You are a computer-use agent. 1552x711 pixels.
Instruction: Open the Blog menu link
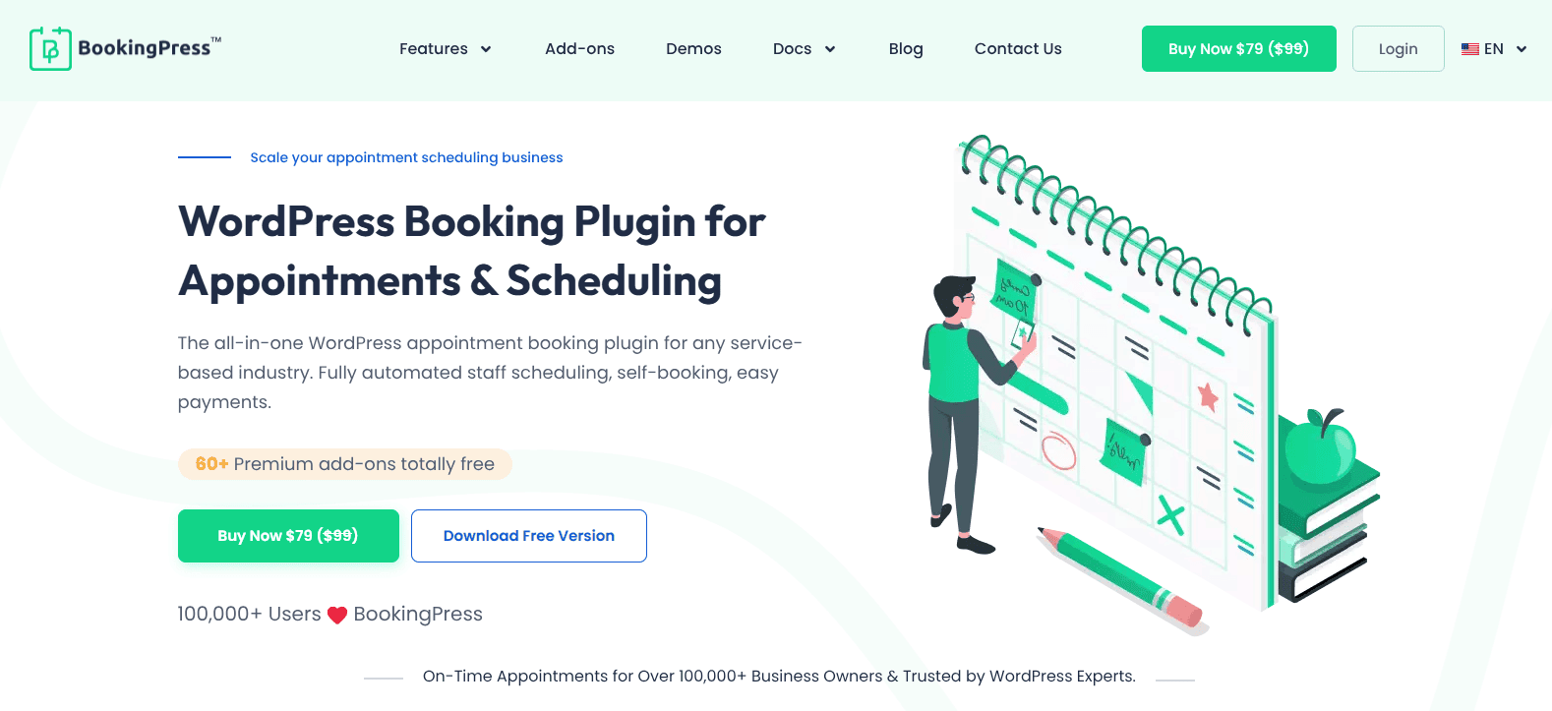point(906,48)
